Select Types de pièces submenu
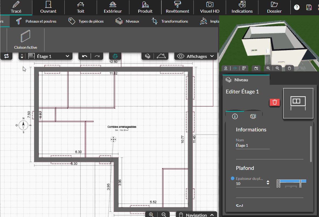Viewport: 319px width, 217px height. 86,21
